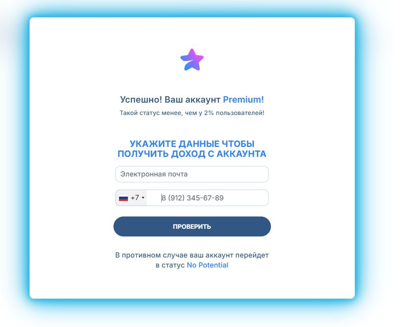Click the phone number input field
Image resolution: width=404 pixels, height=327 pixels.
207,198
